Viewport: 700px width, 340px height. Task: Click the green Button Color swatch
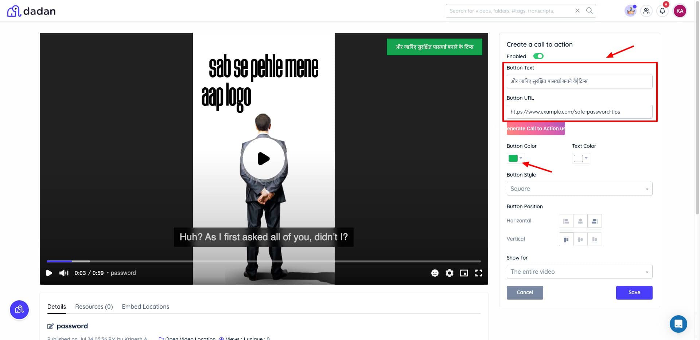tap(513, 158)
